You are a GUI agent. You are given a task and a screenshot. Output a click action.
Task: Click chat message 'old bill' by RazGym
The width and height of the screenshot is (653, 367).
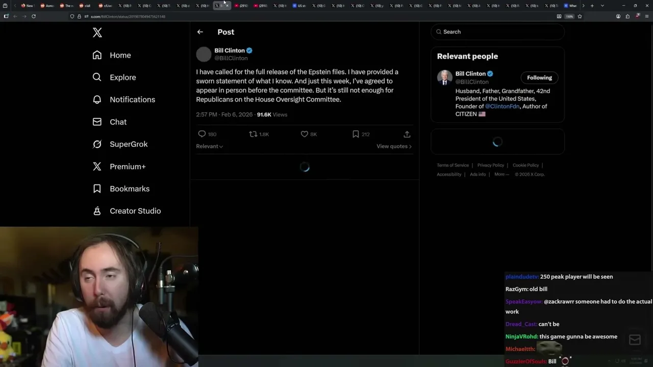[539, 289]
